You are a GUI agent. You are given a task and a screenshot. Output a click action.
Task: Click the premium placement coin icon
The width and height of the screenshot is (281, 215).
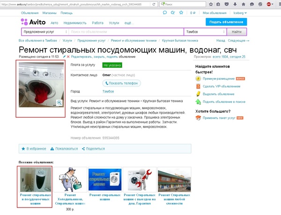click(x=198, y=79)
